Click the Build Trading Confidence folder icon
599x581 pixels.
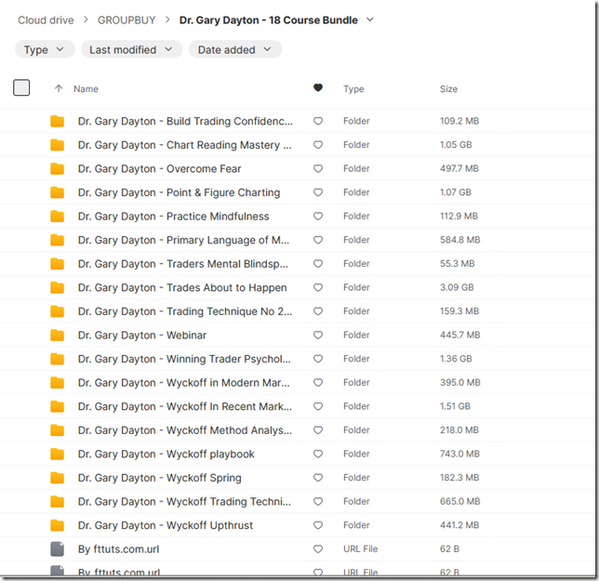pyautogui.click(x=58, y=121)
